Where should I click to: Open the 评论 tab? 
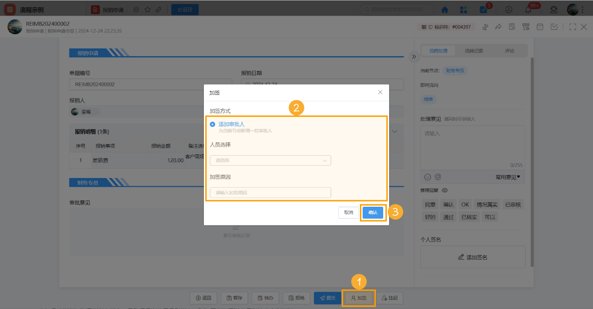coord(510,50)
